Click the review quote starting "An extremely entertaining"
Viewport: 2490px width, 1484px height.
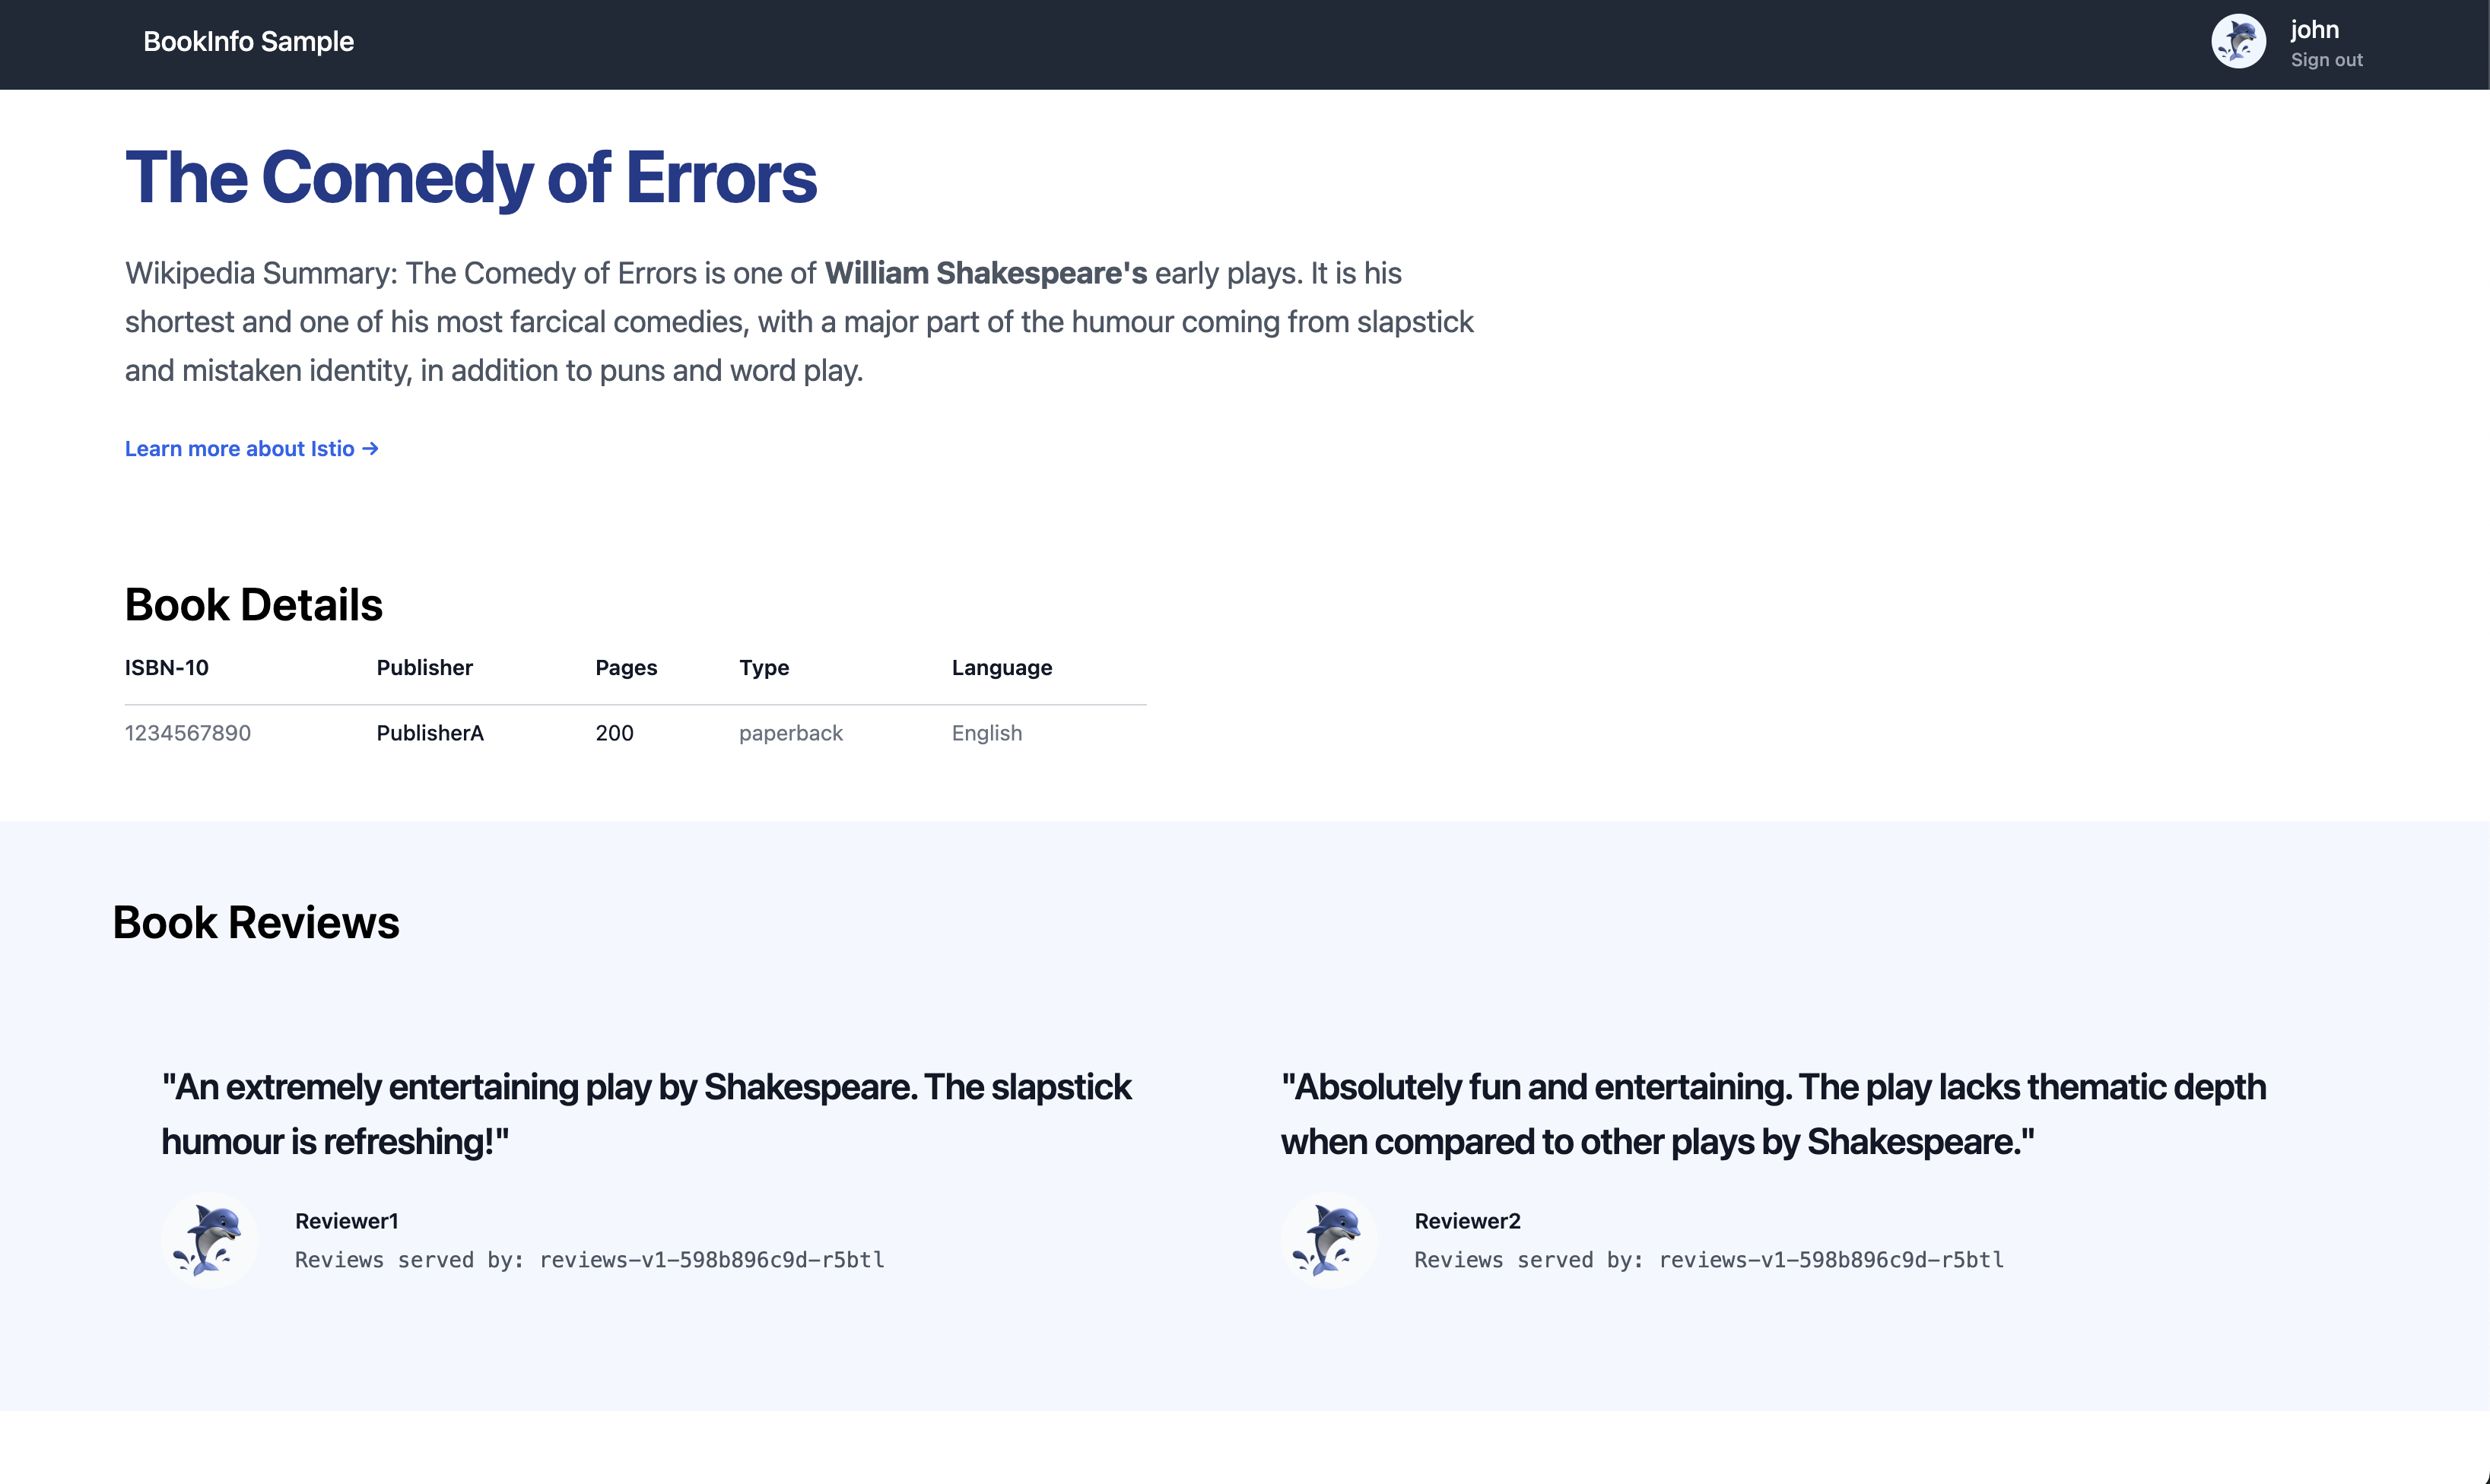click(x=646, y=1114)
